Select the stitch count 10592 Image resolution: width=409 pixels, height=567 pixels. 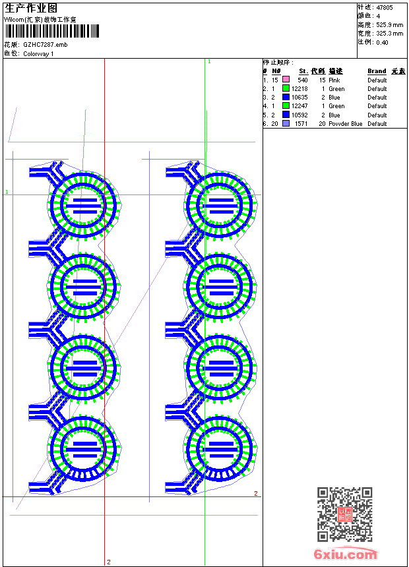[x=299, y=115]
